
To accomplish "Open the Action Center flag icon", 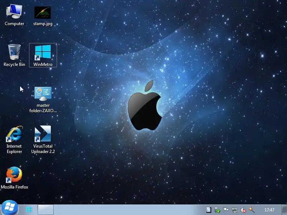I will pyautogui.click(x=226, y=210).
